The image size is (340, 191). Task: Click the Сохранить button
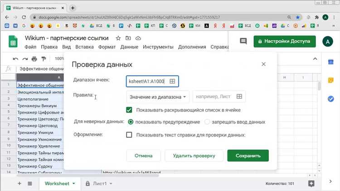[248, 156]
